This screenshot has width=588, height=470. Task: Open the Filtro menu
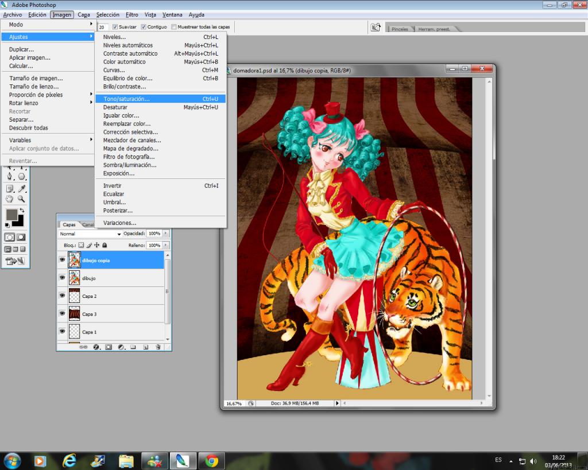(x=131, y=14)
